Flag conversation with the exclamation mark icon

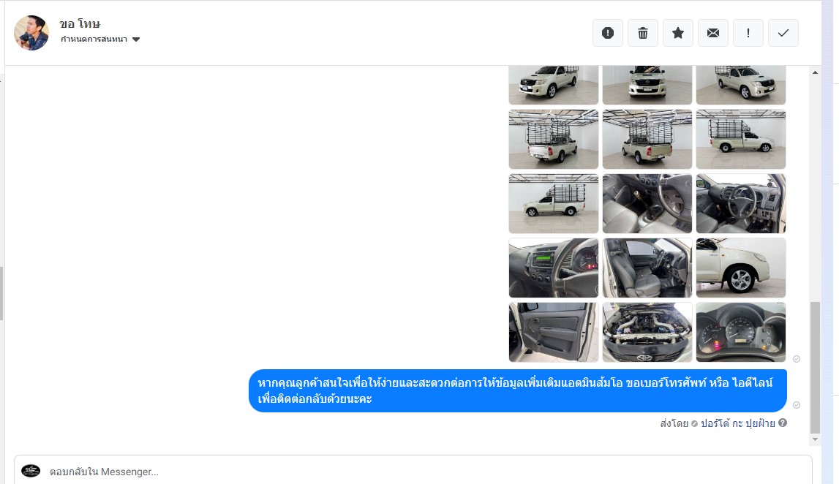pos(748,33)
